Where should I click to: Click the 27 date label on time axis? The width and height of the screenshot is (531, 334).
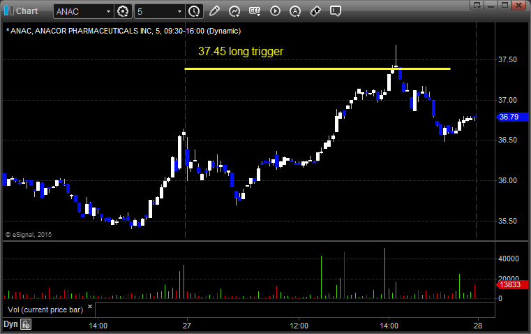coord(187,326)
